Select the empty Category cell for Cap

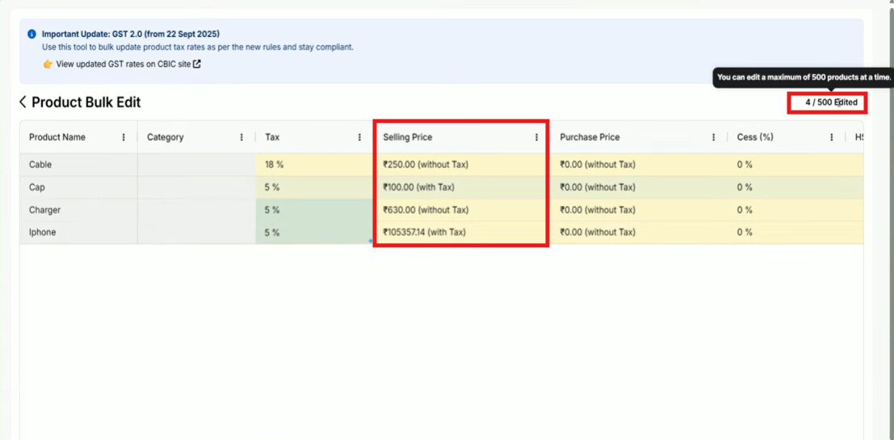coord(197,187)
